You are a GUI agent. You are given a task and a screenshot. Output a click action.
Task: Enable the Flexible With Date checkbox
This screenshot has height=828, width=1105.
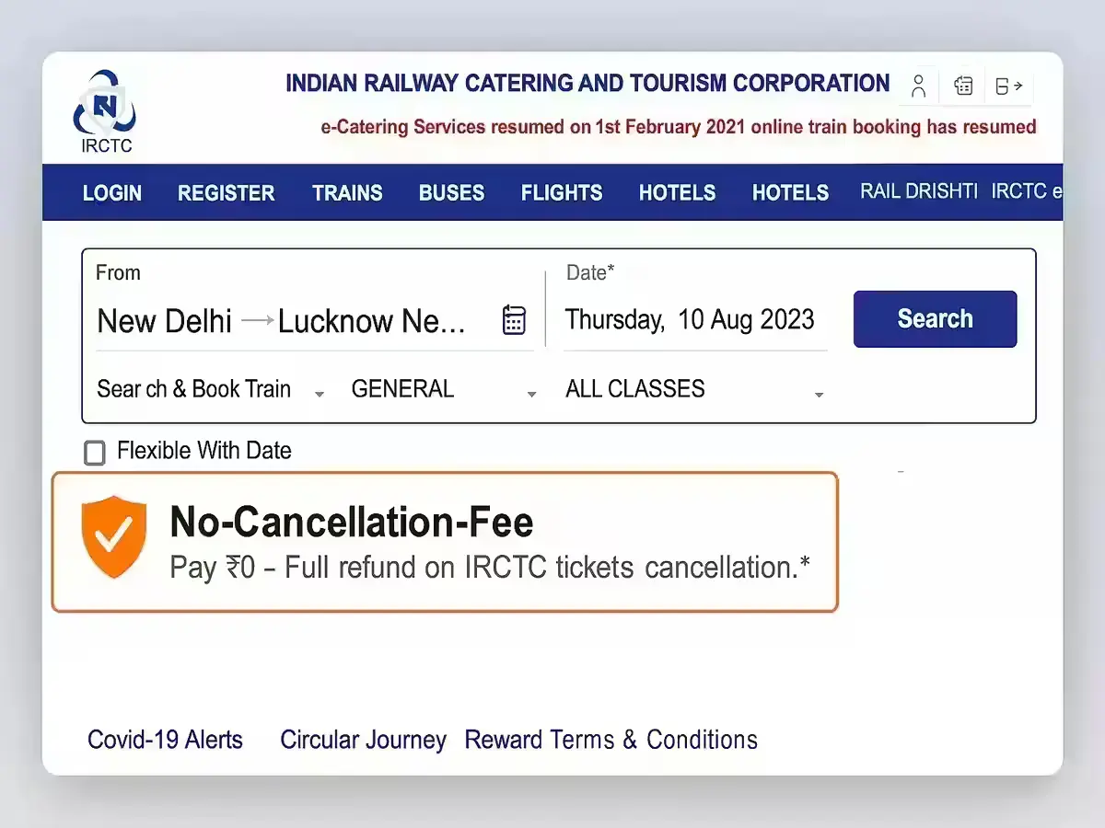pyautogui.click(x=95, y=453)
